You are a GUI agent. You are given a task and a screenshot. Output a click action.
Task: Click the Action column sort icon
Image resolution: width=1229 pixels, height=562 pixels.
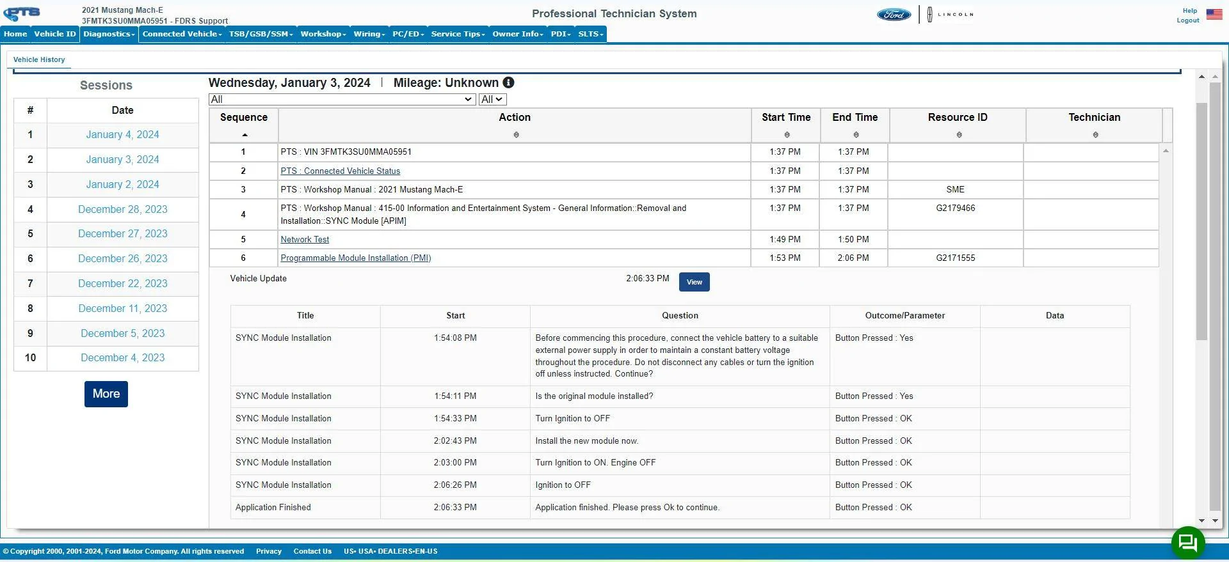516,135
